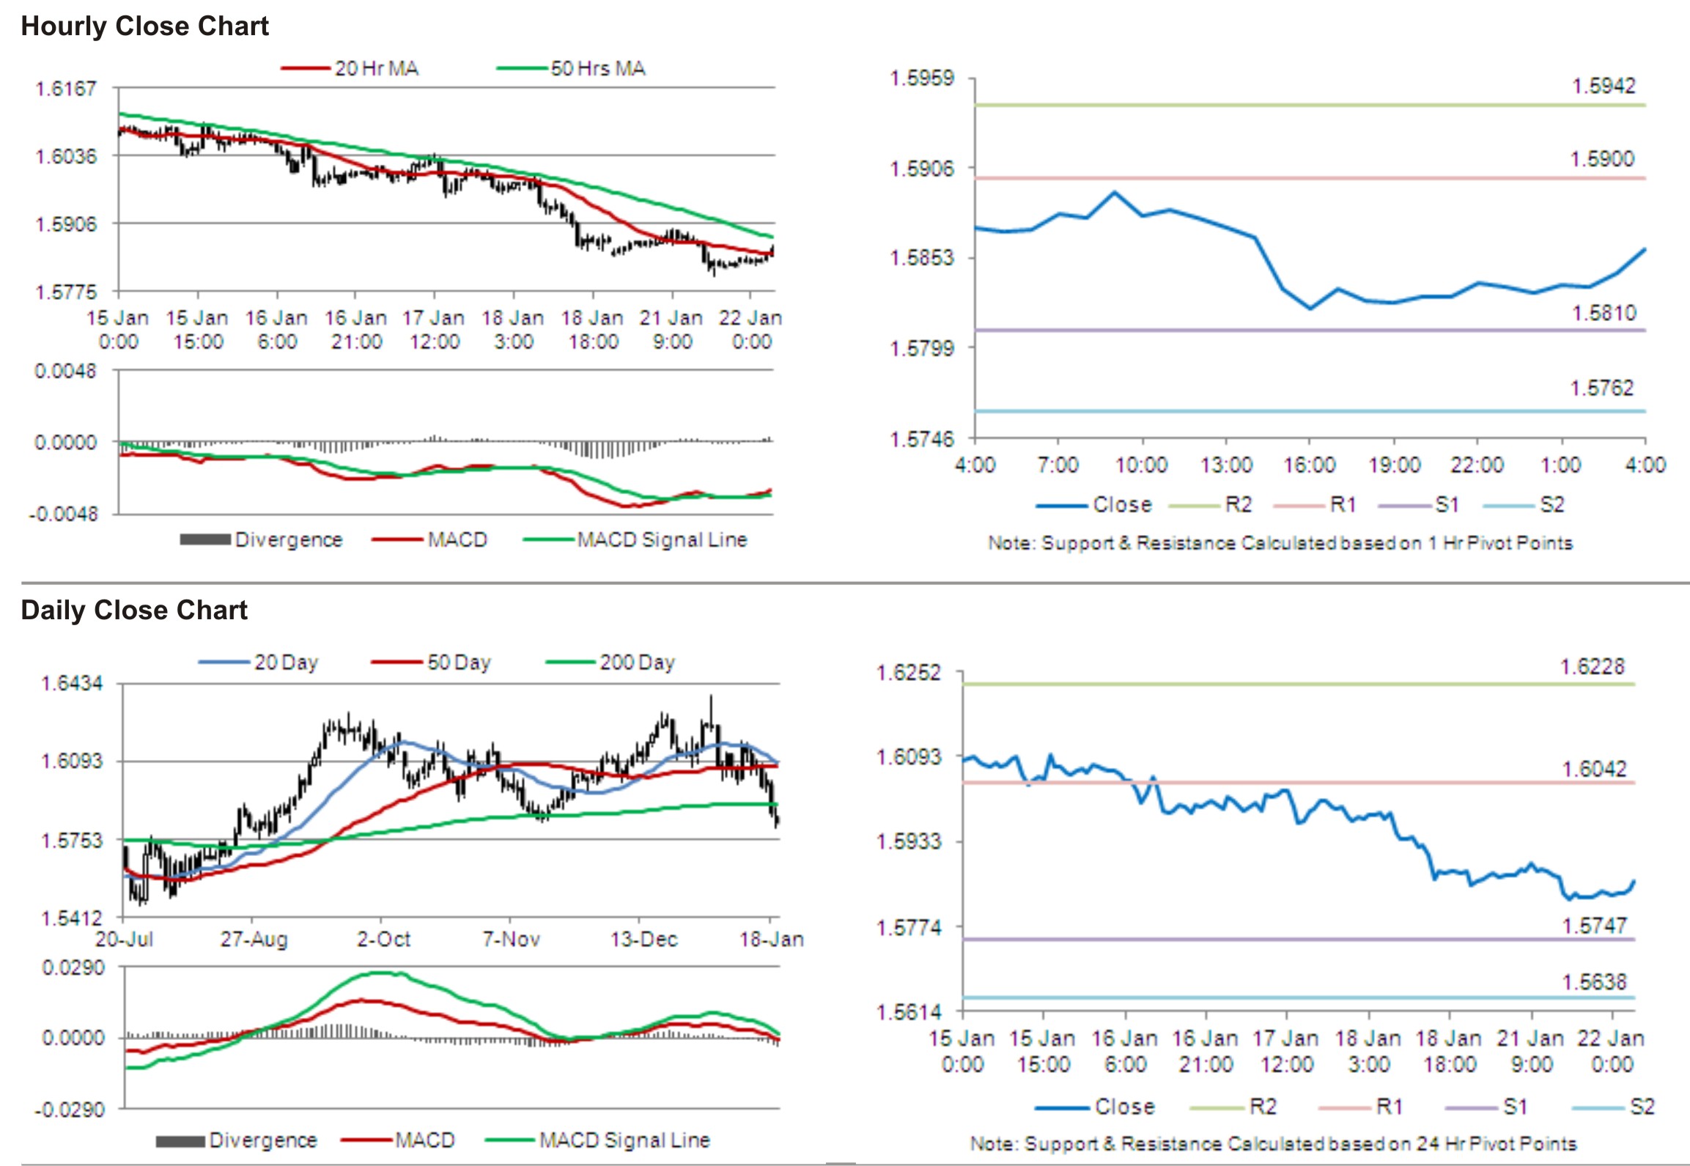1690x1166 pixels.
Task: Click the 13-Dec date label
Action: [x=644, y=940]
